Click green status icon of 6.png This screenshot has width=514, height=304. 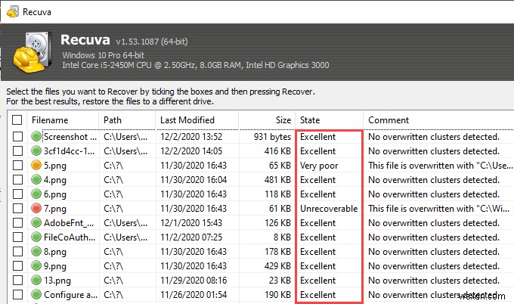click(x=36, y=194)
